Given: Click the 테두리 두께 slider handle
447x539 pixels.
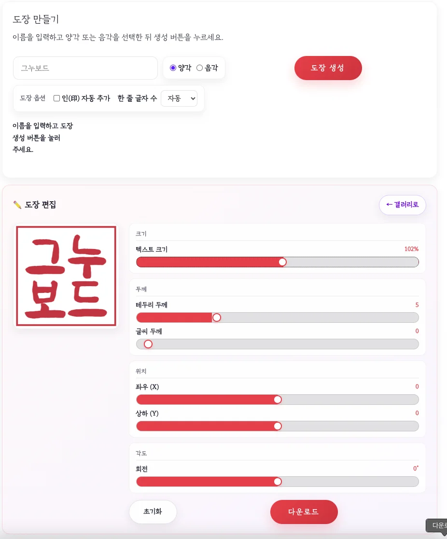Looking at the screenshot, I should tap(217, 318).
